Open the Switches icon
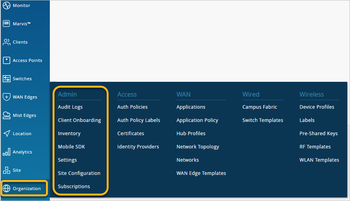Screen dimensions: 350x201 [x=6, y=79]
